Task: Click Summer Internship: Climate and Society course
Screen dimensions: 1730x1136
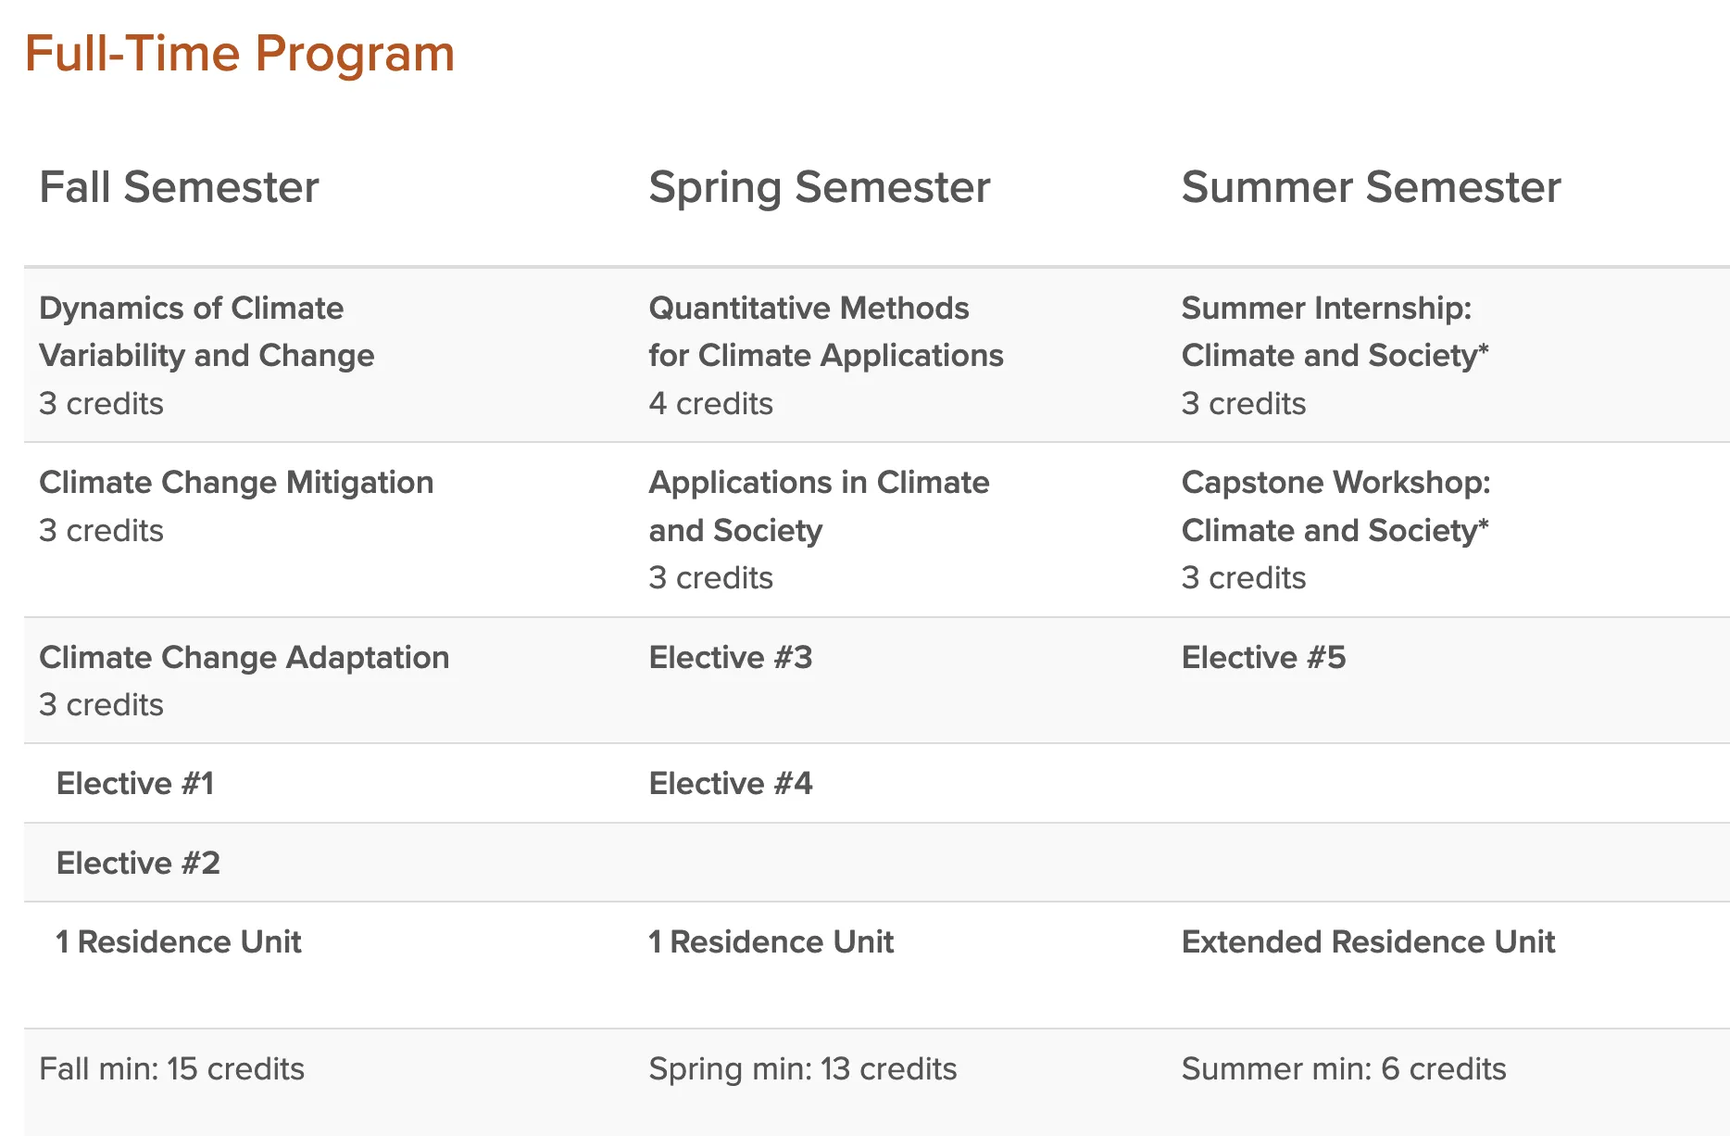Action: 1335,332
